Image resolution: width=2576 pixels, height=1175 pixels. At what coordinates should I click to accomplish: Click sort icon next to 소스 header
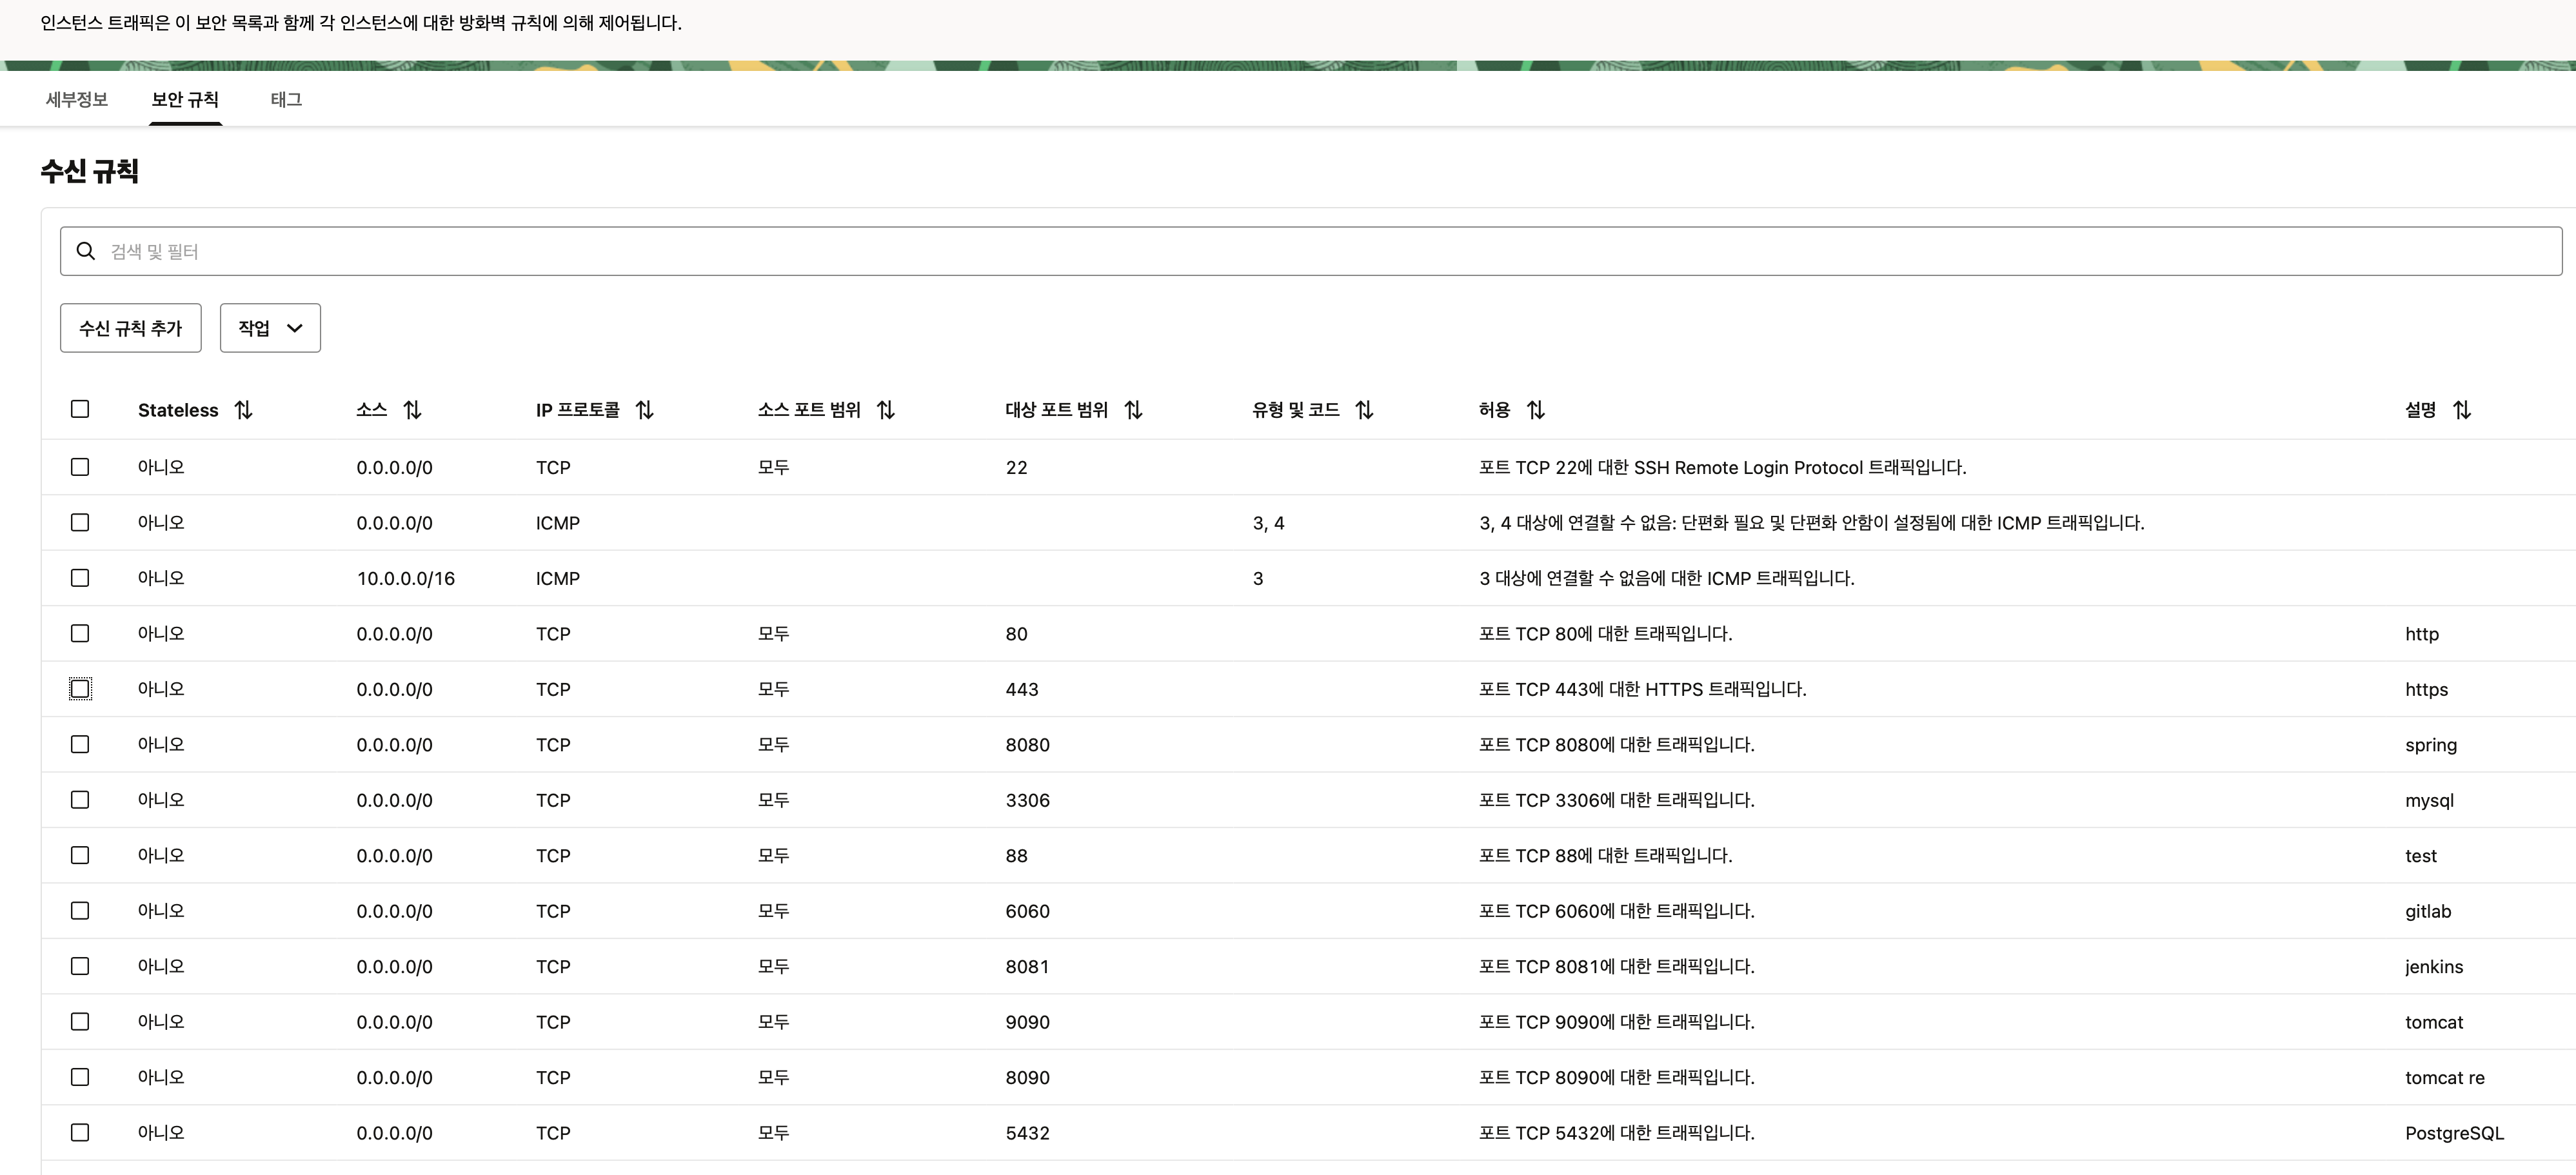point(412,410)
